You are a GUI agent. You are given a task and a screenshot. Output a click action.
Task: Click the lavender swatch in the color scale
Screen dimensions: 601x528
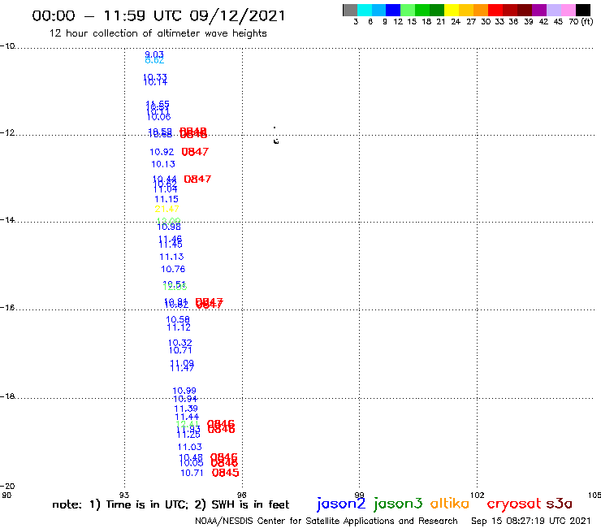[x=553, y=10]
